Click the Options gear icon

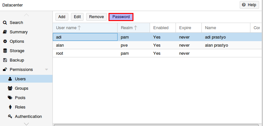click(5, 41)
